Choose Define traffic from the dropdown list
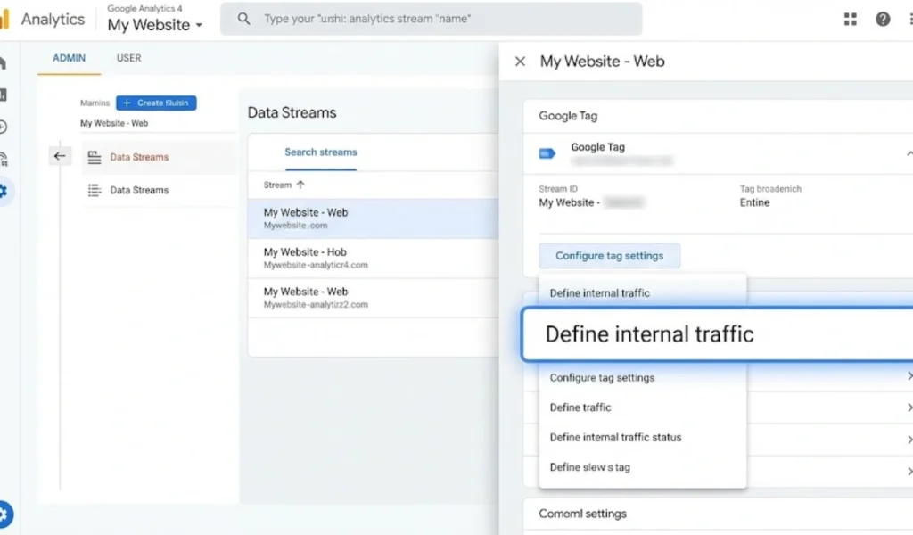Screen dimensions: 913x535 [580, 407]
